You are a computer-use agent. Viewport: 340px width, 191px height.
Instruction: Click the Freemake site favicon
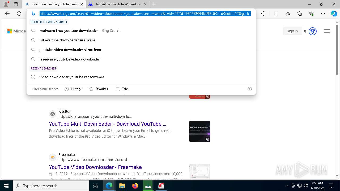(x=53, y=157)
